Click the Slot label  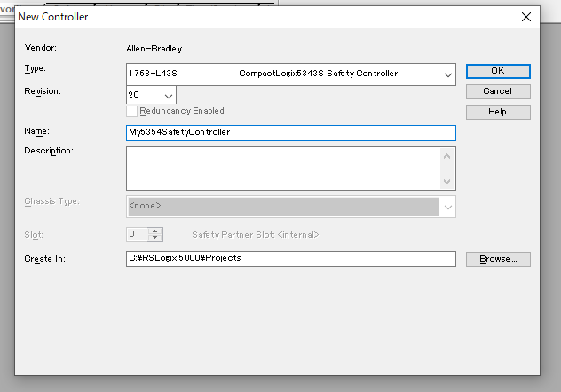pos(34,235)
